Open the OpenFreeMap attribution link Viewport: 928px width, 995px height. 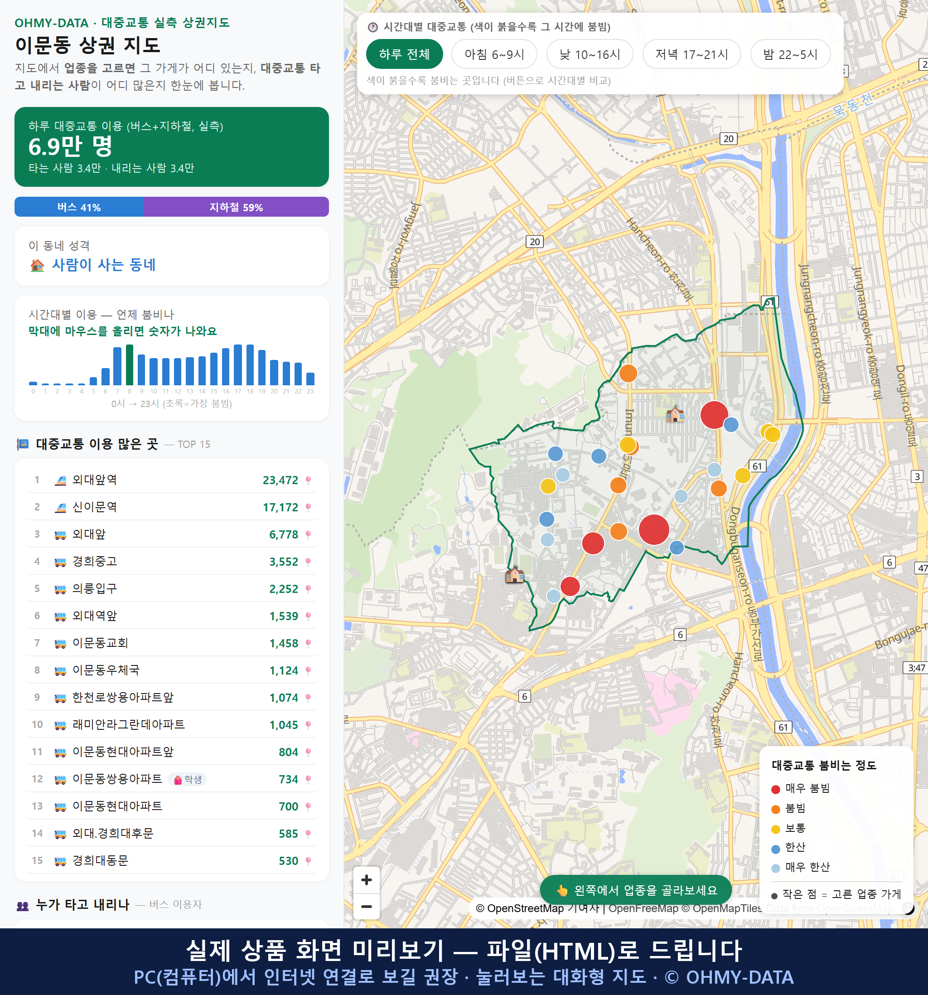(643, 908)
